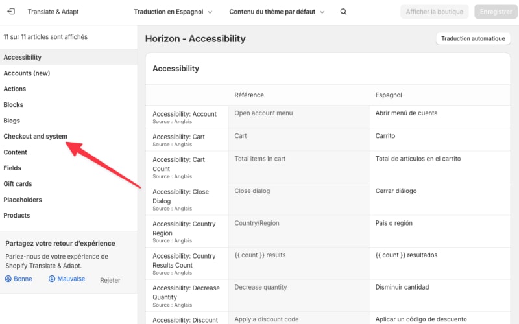Select the Blogs sidebar entry

[x=12, y=121]
